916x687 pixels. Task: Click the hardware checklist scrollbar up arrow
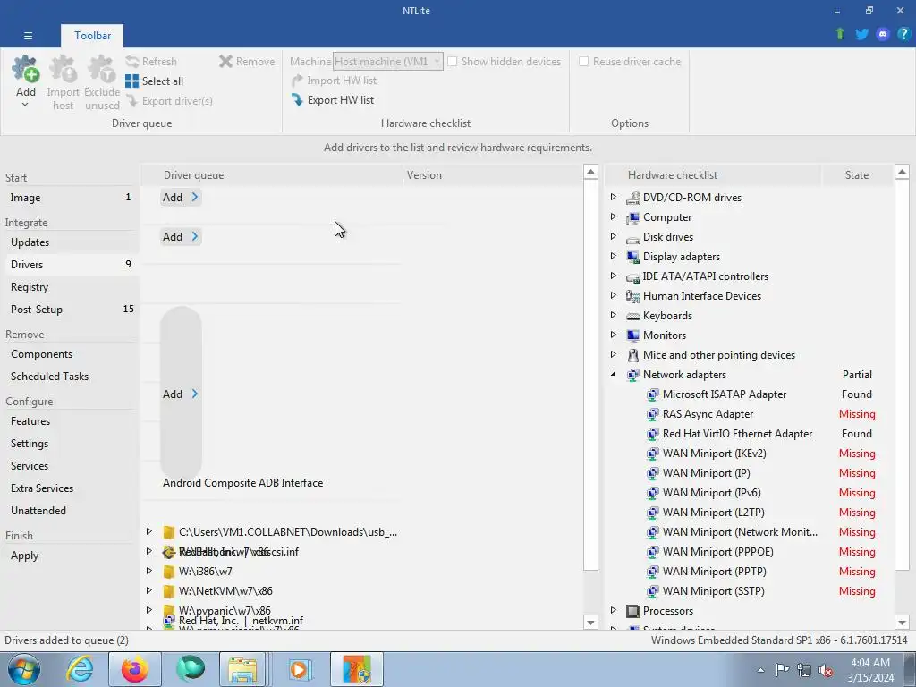click(902, 172)
